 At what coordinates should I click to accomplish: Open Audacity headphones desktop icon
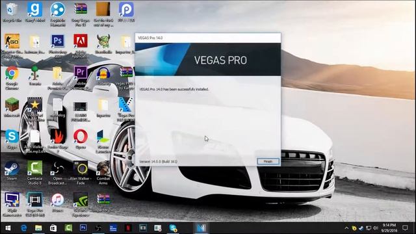103,75
